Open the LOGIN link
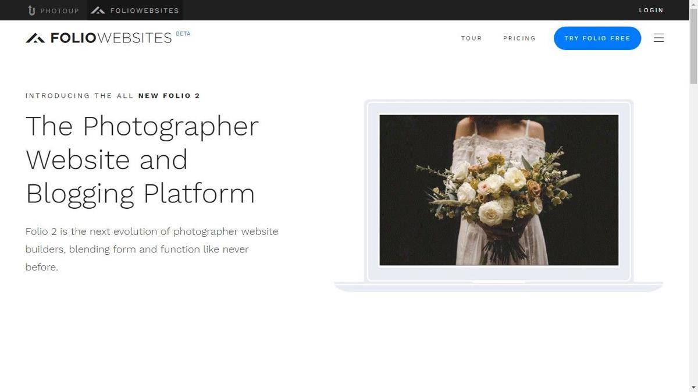The width and height of the screenshot is (698, 392). pyautogui.click(x=651, y=10)
